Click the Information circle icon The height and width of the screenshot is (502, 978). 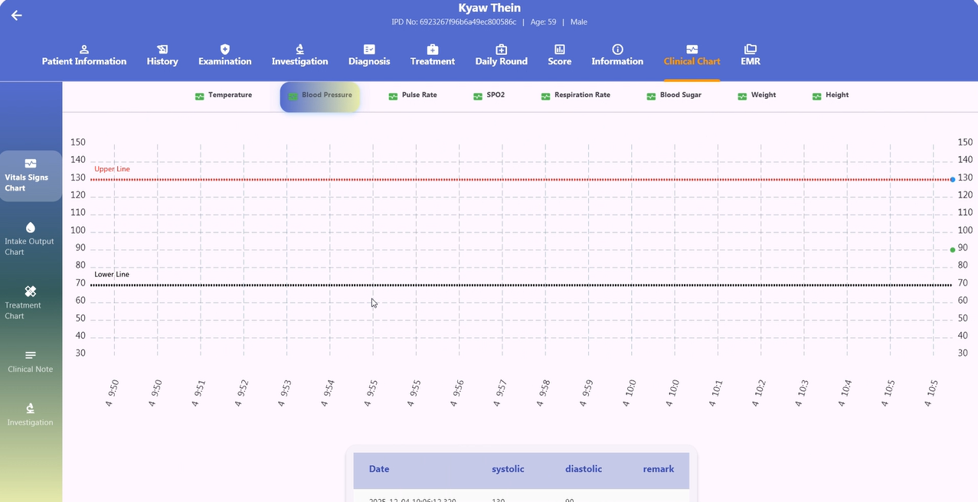[x=617, y=49]
